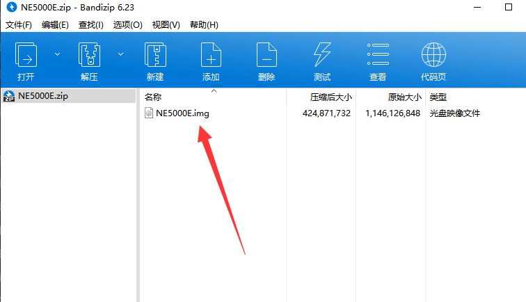Expand the dropdown arrow next to 打开

(x=57, y=54)
